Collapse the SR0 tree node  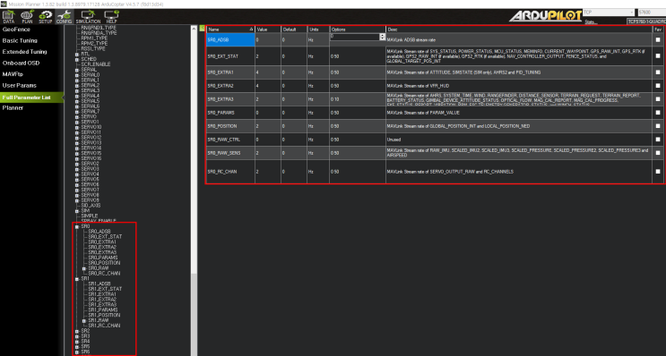tap(77, 226)
